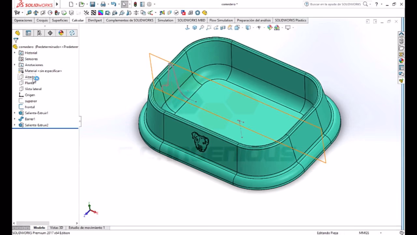Select the DisplayManager appearance panel

coord(61,33)
